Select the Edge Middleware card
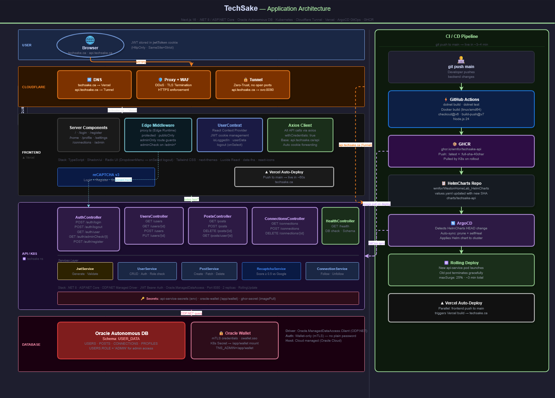 pyautogui.click(x=158, y=135)
